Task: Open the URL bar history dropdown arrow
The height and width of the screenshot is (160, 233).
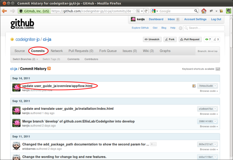Action: coord(142,11)
